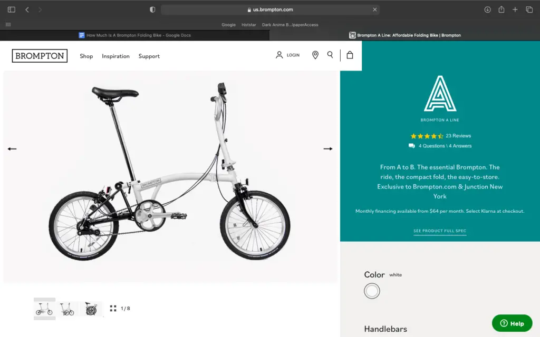This screenshot has width=540, height=337.
Task: Show previous bike image with left arrow
Action: pos(12,149)
